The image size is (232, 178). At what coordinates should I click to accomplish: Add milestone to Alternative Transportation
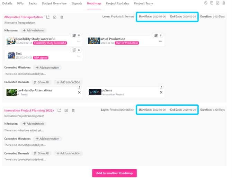click(x=33, y=30)
